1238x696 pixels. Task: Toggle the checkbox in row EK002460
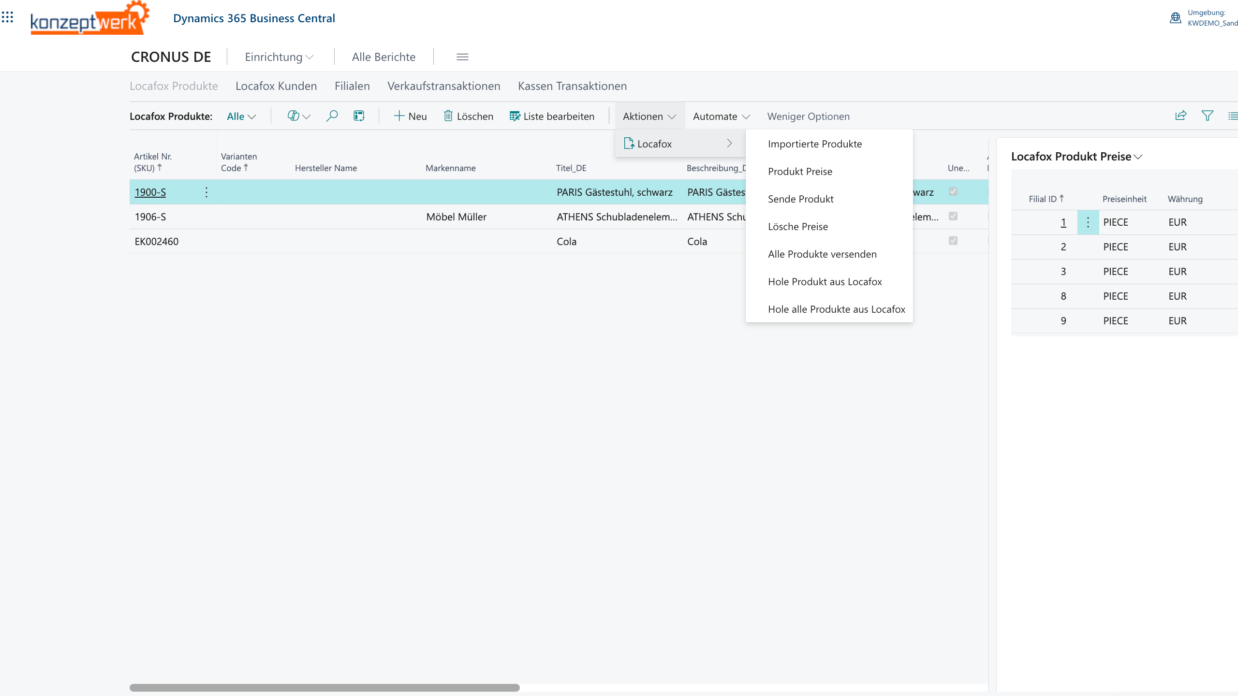click(953, 241)
